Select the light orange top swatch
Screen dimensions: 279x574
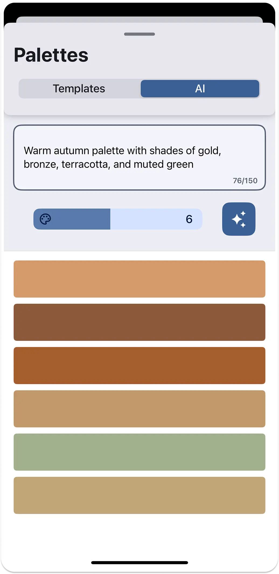coord(139,279)
